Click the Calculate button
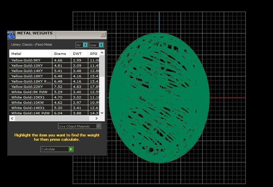This screenshot has width=273, height=187. [x=57, y=149]
